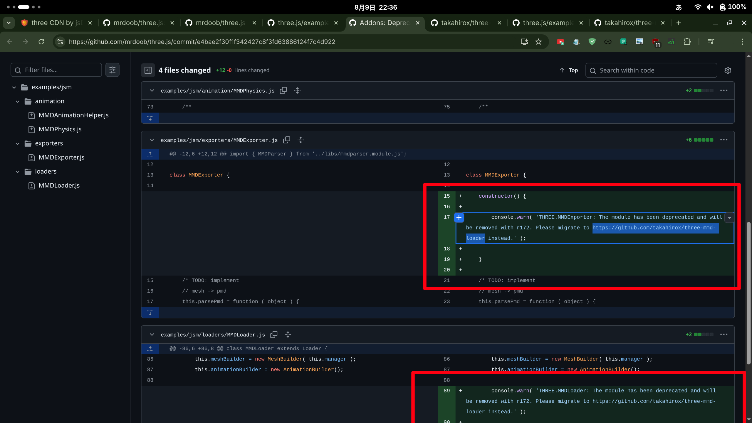The height and width of the screenshot is (423, 752).
Task: Expand up hidden lines in MMDExporter.js
Action: 150,154
